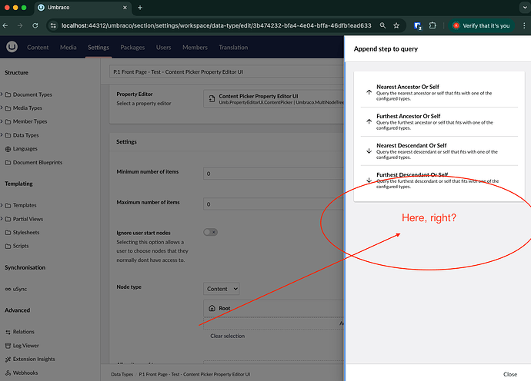Open the site information icon in the address bar
Screen dimensions: 531x381
(53, 25)
